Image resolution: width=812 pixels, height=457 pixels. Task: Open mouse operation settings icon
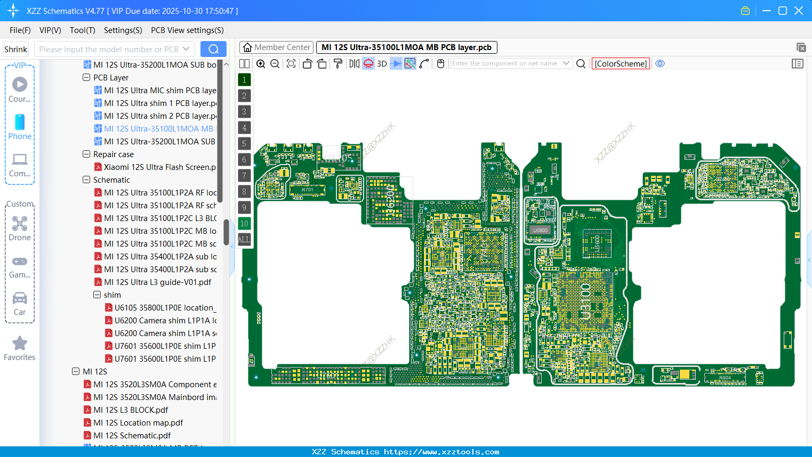(x=440, y=63)
